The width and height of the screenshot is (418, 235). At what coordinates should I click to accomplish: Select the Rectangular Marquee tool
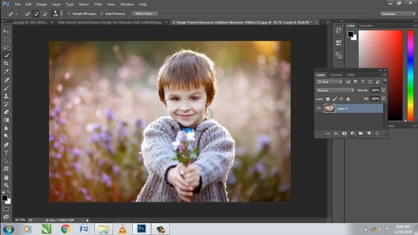(6, 39)
